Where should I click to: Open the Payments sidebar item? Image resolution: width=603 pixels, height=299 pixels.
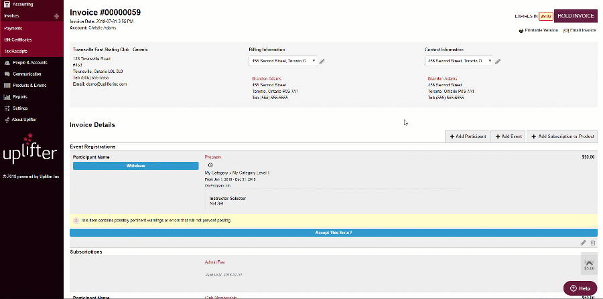[13, 28]
